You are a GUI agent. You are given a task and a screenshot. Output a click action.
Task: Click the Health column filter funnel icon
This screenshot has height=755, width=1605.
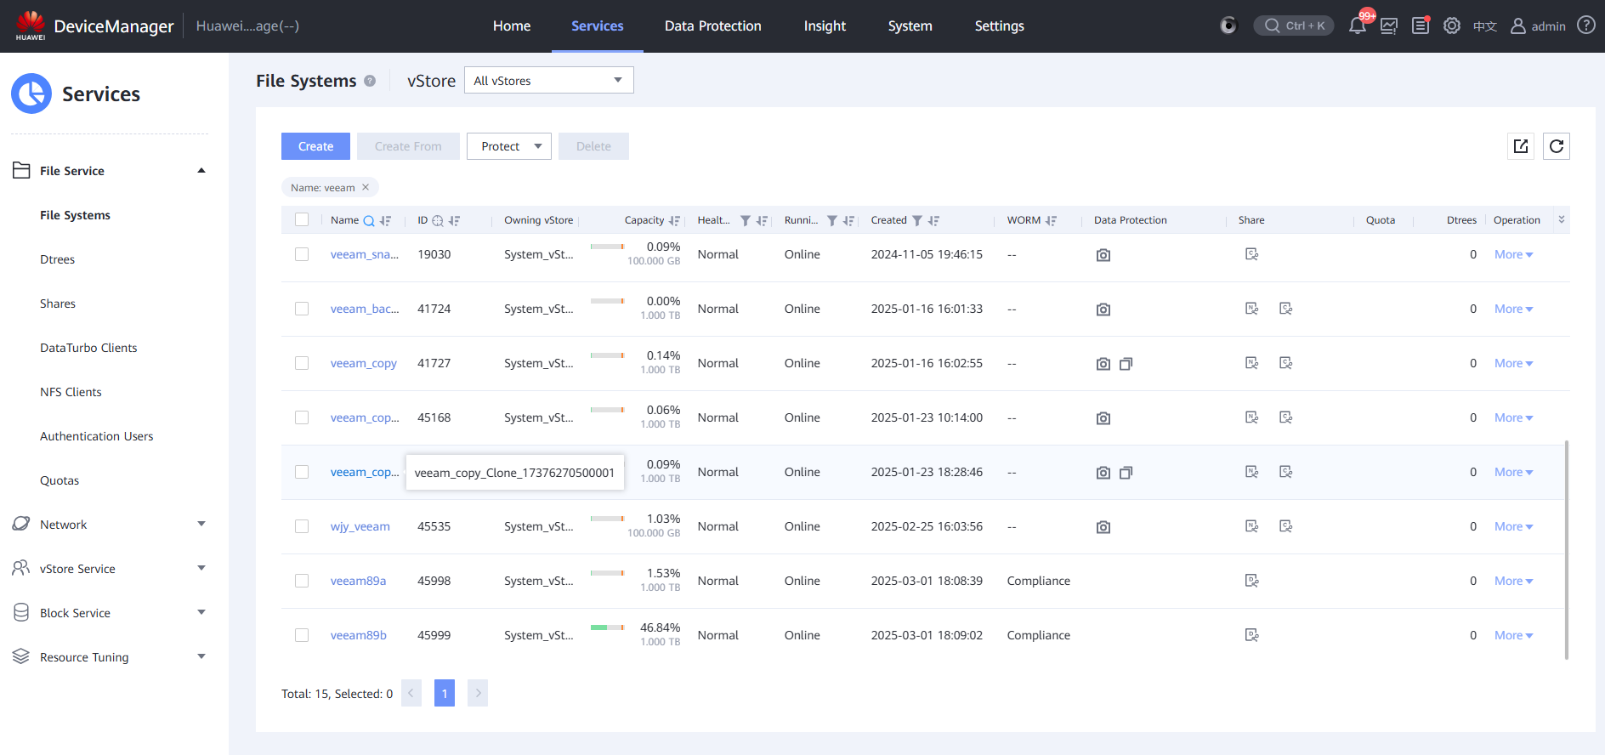pos(745,221)
